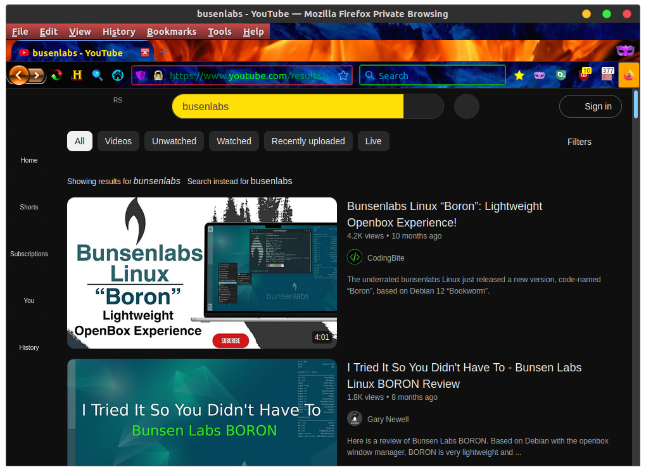Click the CodingBite channel avatar
This screenshot has width=646, height=472.
click(x=355, y=257)
